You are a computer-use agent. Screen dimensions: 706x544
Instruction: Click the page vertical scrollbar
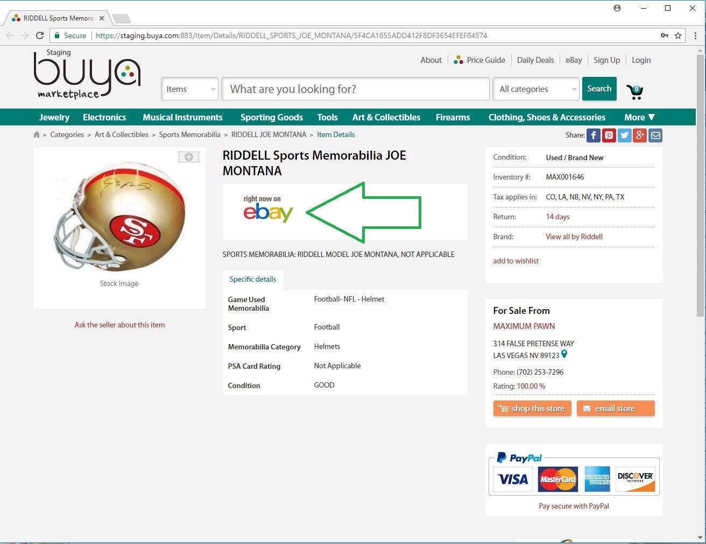(x=700, y=185)
